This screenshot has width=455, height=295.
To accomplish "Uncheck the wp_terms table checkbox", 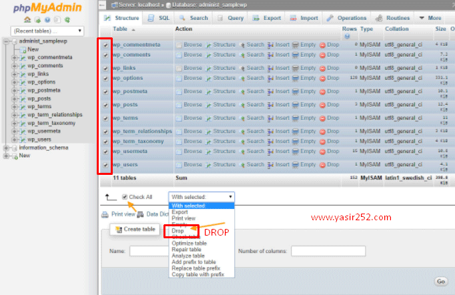I will coord(105,118).
